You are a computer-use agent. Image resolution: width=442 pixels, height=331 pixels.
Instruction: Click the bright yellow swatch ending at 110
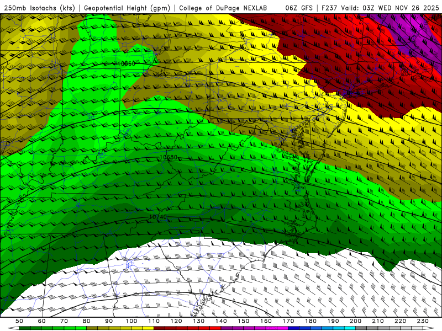coord(148,328)
